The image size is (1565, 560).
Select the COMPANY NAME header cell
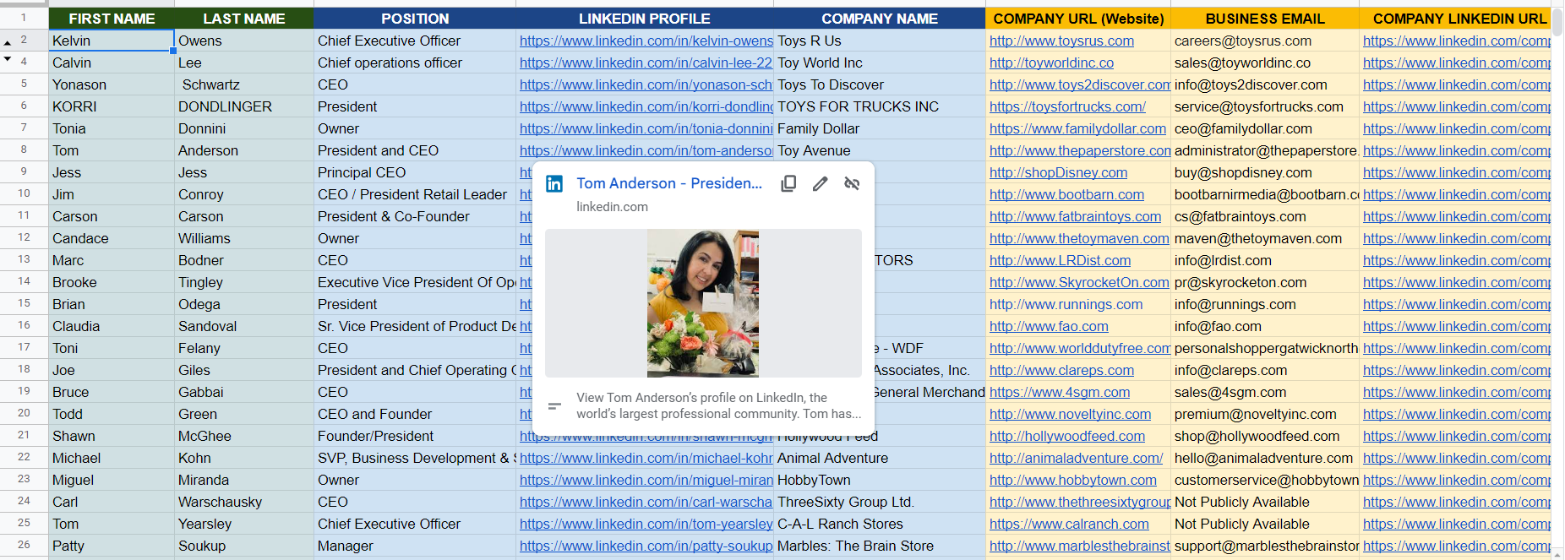click(x=880, y=19)
